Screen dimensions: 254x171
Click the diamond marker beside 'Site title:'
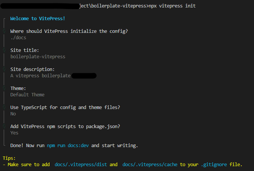pos(4,50)
